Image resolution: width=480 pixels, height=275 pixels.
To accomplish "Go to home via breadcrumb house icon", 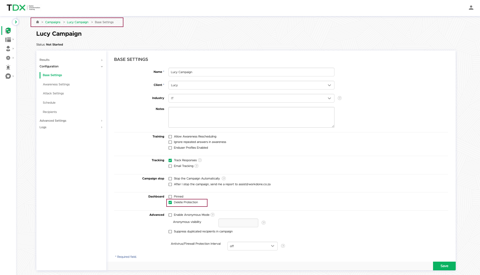I will (38, 22).
